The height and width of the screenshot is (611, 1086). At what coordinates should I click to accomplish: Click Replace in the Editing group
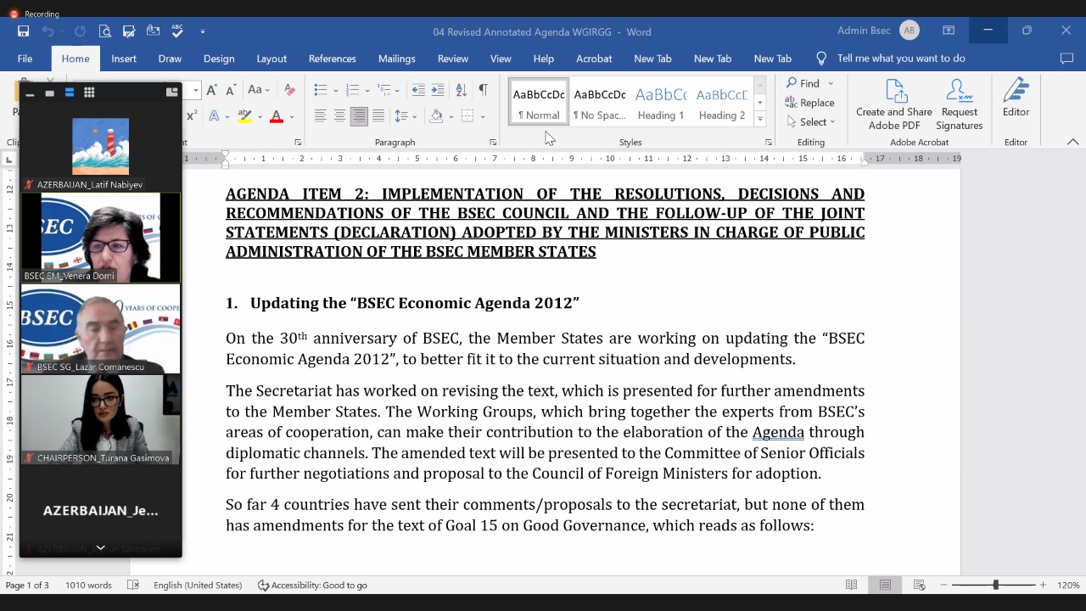point(810,103)
